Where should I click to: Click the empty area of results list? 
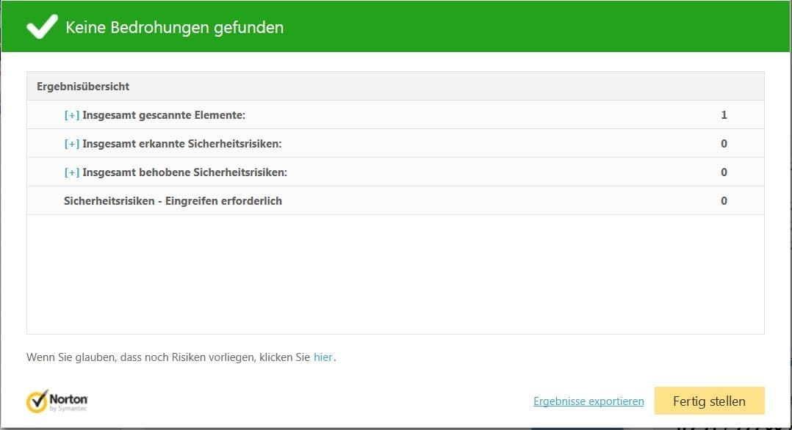pyautogui.click(x=395, y=274)
